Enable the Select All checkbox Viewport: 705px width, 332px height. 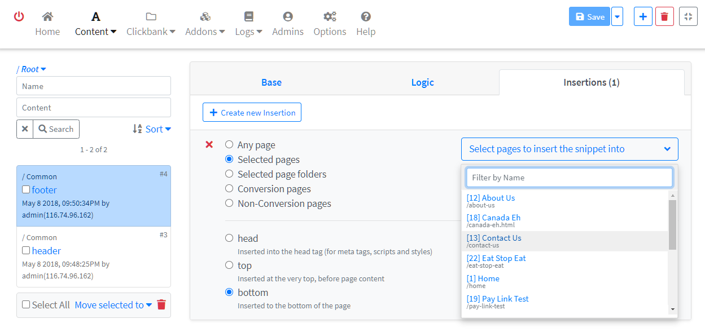[x=26, y=305]
